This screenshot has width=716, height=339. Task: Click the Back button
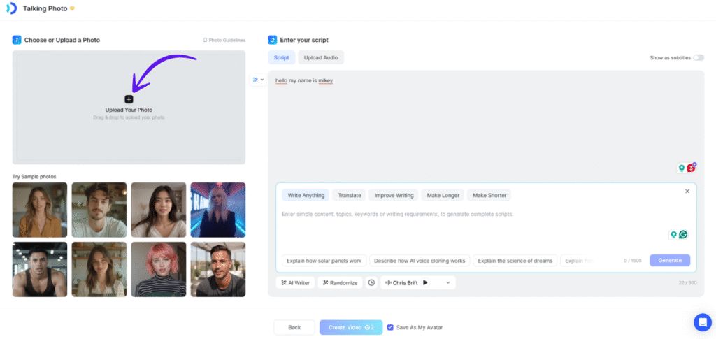[x=294, y=328]
